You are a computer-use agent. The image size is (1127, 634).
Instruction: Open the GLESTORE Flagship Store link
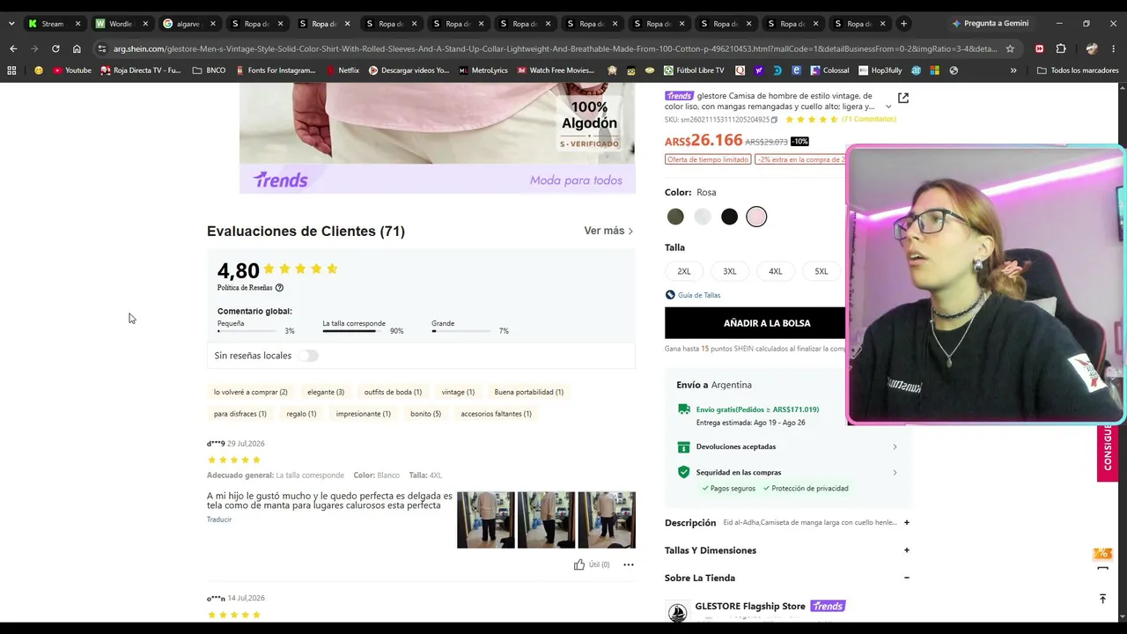pos(750,606)
